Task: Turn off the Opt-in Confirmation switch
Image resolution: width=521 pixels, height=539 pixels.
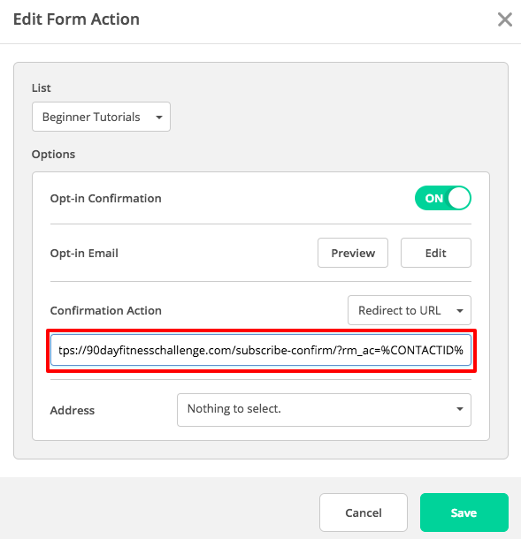Action: coord(443,198)
